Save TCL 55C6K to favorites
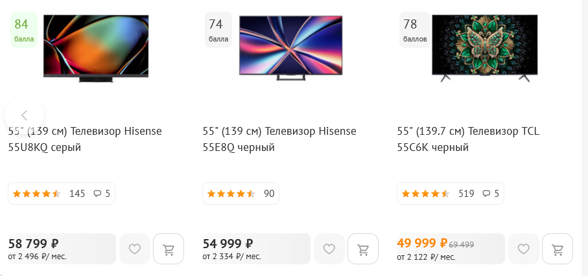 (x=524, y=249)
